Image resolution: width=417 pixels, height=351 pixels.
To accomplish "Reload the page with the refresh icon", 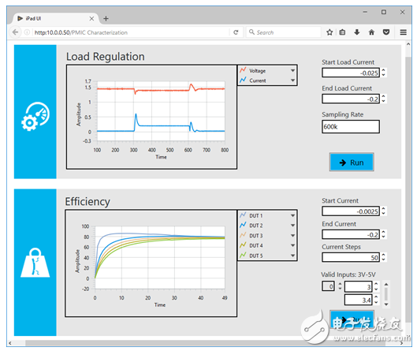I will (x=236, y=32).
